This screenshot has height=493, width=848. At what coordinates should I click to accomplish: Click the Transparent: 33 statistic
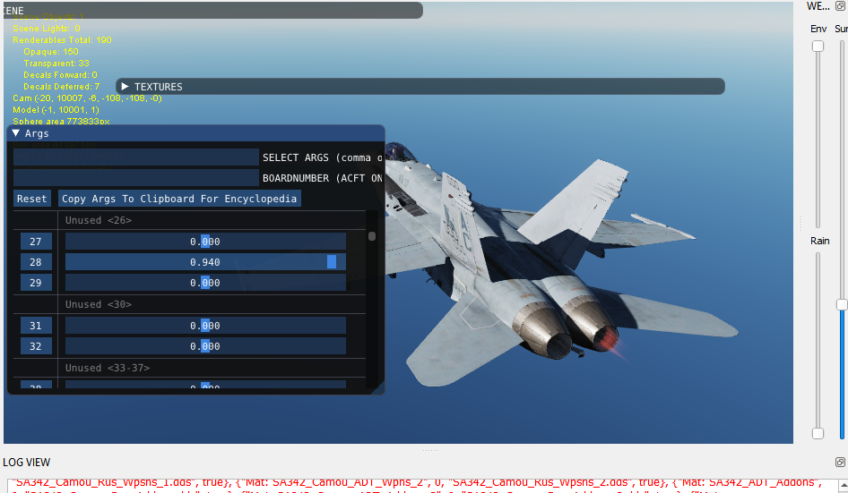point(56,64)
